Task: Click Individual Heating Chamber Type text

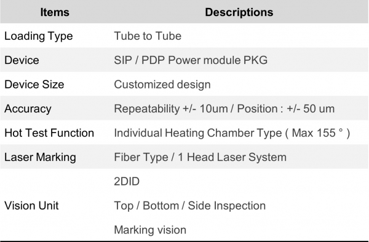Action: coord(198,133)
